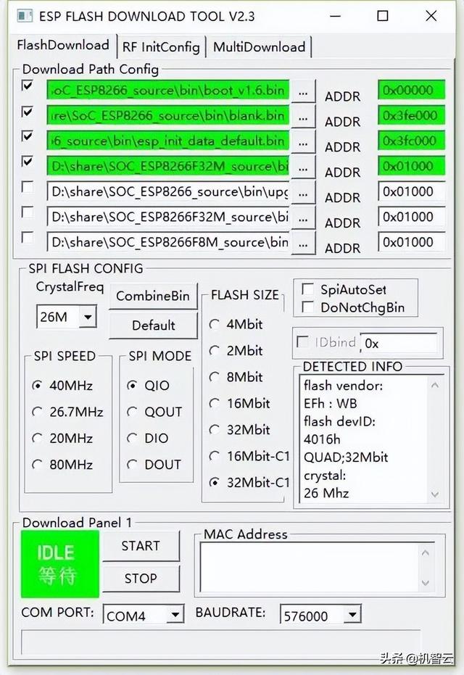Click the CombineBin button

coord(153,296)
